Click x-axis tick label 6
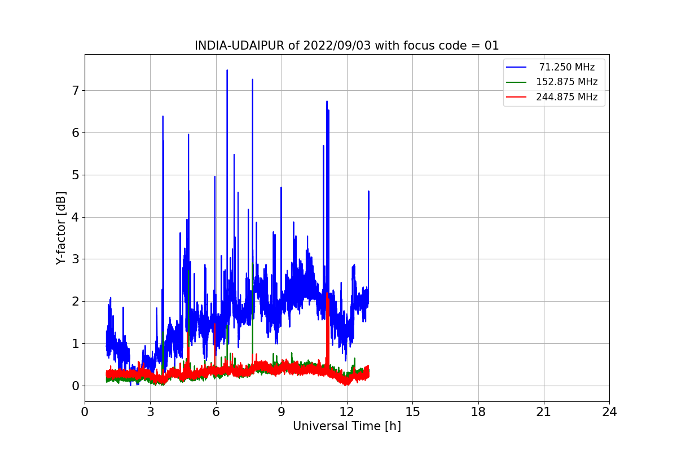 [x=216, y=412]
